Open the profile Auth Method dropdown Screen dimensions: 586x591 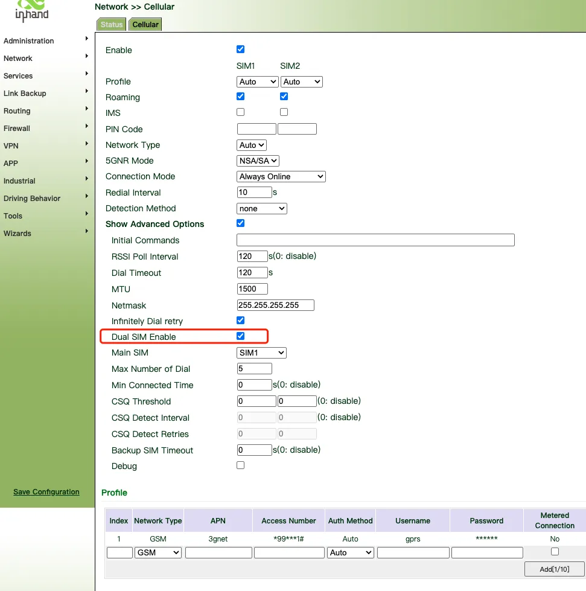(351, 552)
